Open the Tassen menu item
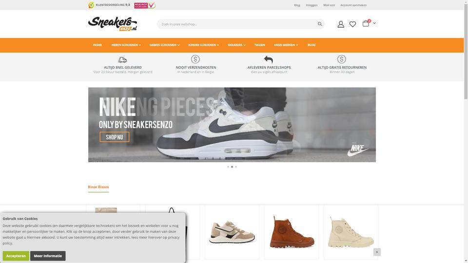The width and height of the screenshot is (468, 263). [260, 45]
